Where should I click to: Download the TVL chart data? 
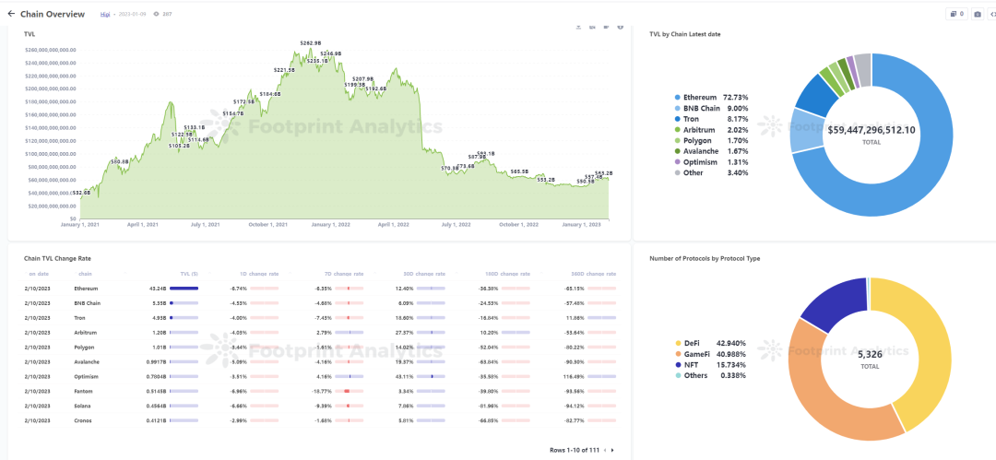pos(578,27)
